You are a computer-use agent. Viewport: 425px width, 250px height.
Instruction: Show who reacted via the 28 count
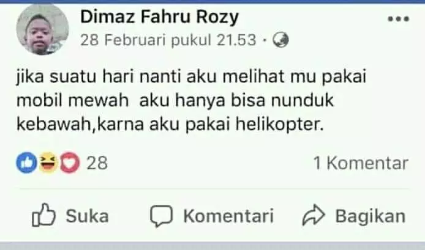pyautogui.click(x=97, y=163)
